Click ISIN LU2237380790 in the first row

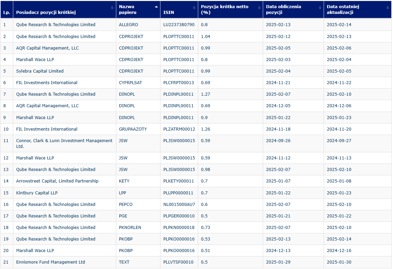point(179,25)
